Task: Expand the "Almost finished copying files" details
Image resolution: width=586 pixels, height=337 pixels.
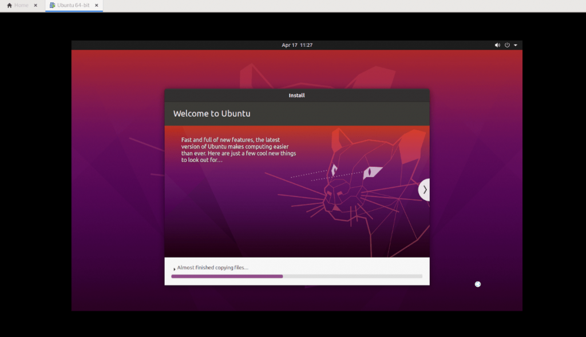Action: click(213, 267)
